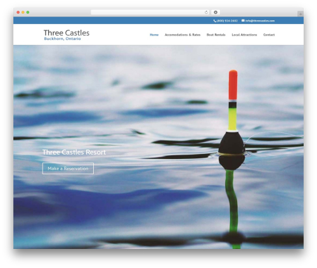Viewport: 317px width, 268px height.
Task: Open Accommodations & Rates in the navigation
Action: coord(183,35)
